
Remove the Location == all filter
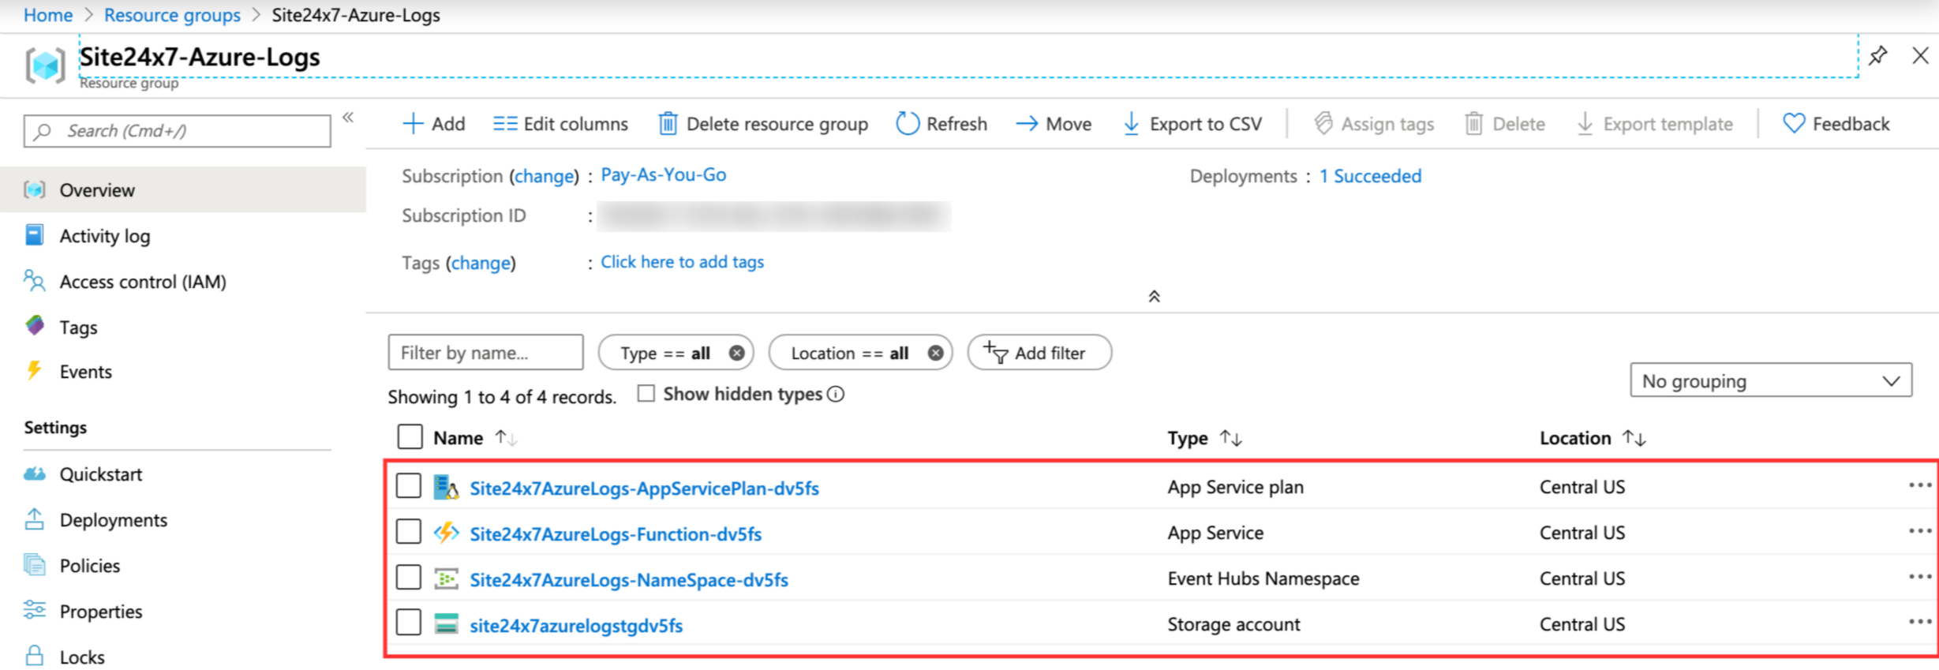(935, 353)
